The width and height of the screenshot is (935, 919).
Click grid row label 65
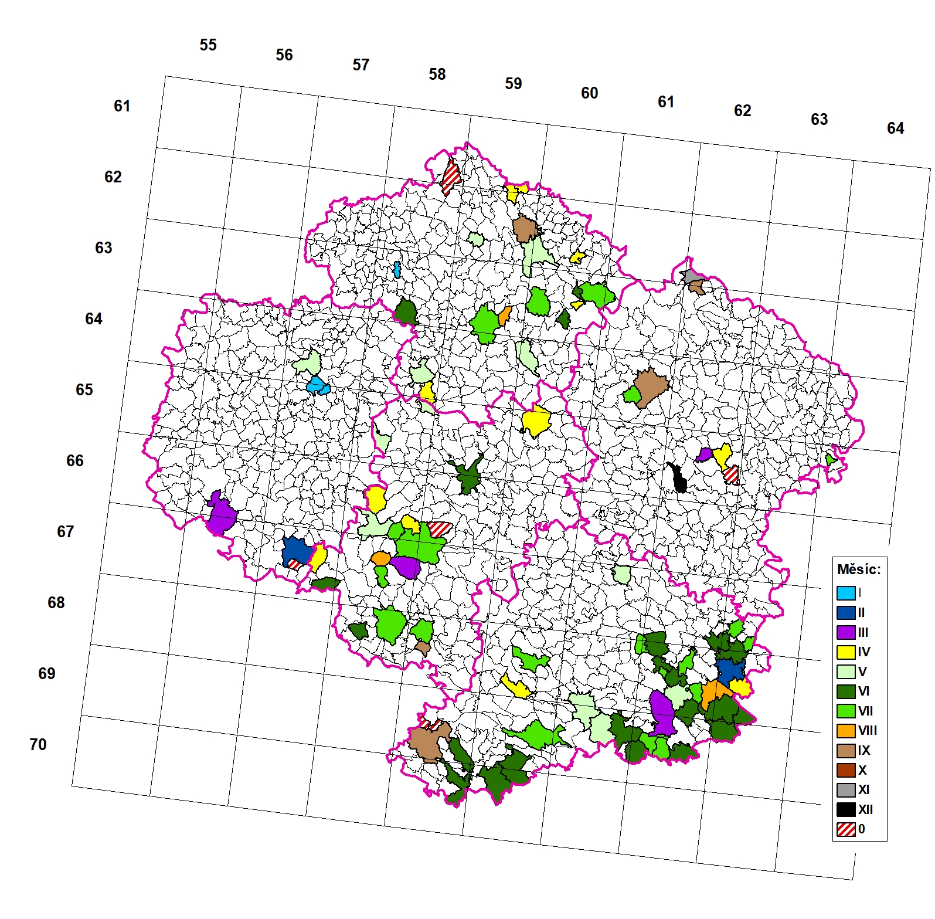84,390
